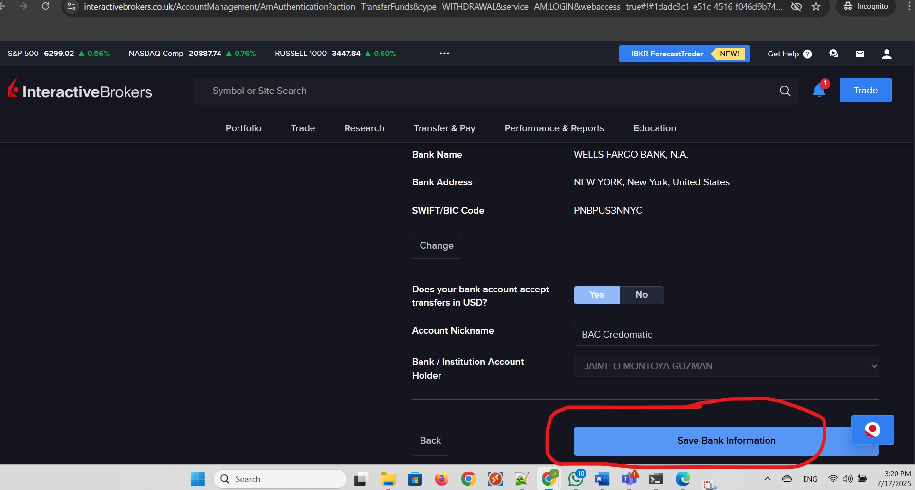Click the tracking protection eye icon
This screenshot has width=915, height=490.
pos(796,7)
